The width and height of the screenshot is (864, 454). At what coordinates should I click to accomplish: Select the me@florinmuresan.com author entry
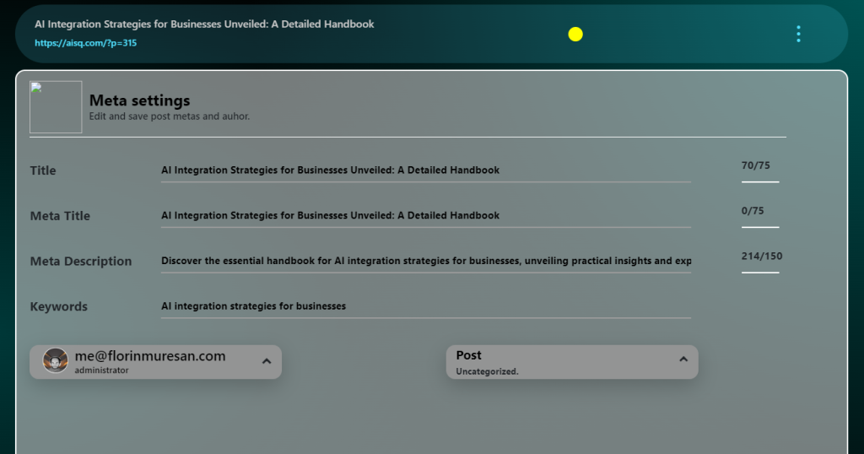coord(150,356)
